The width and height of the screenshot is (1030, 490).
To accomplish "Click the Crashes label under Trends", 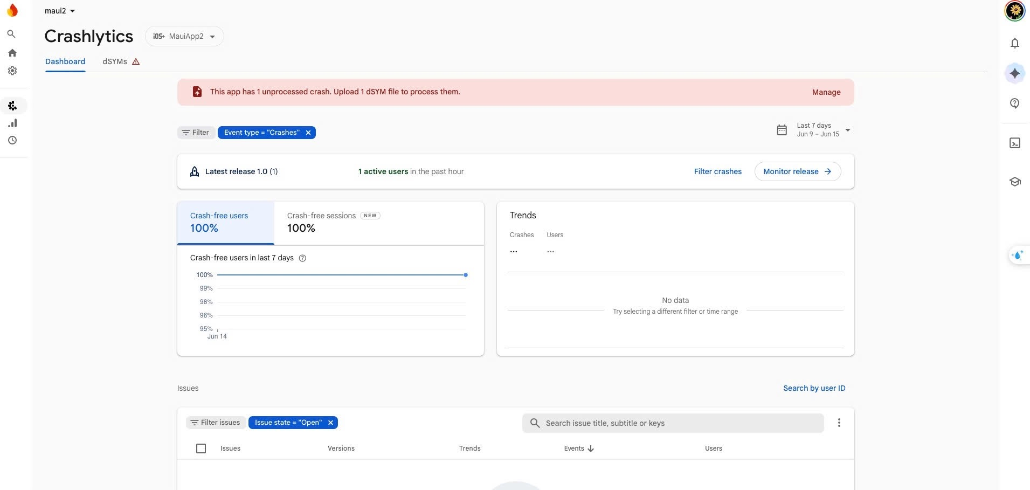I will click(x=522, y=235).
